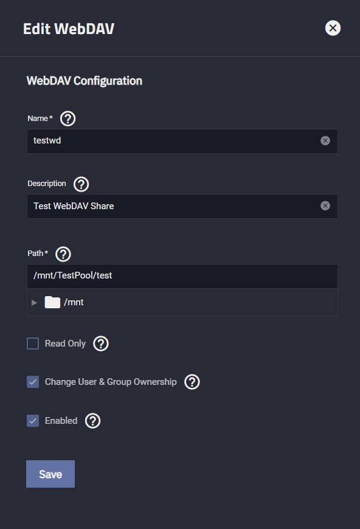This screenshot has width=360, height=529.
Task: Clear the Name field using its X icon
Action: 325,140
